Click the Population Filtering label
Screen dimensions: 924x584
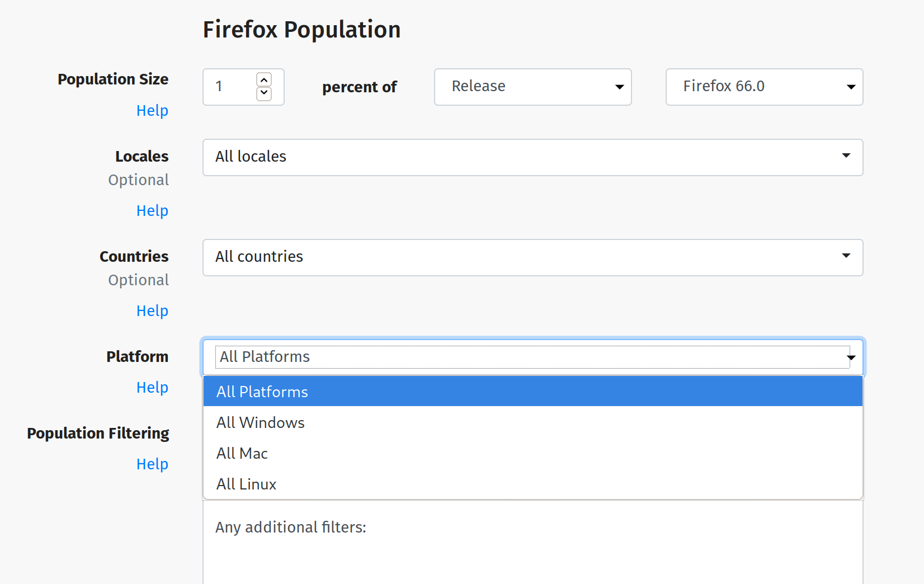pyautogui.click(x=98, y=434)
